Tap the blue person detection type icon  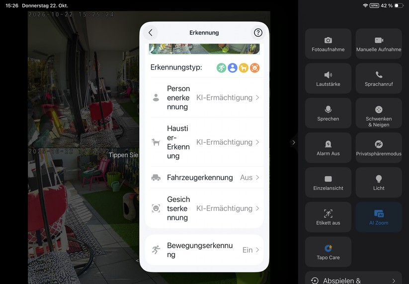233,68
